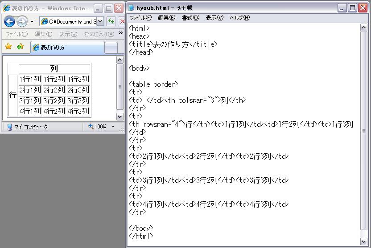Click the IE address bar path field
This screenshot has height=248, width=371.
click(68, 22)
